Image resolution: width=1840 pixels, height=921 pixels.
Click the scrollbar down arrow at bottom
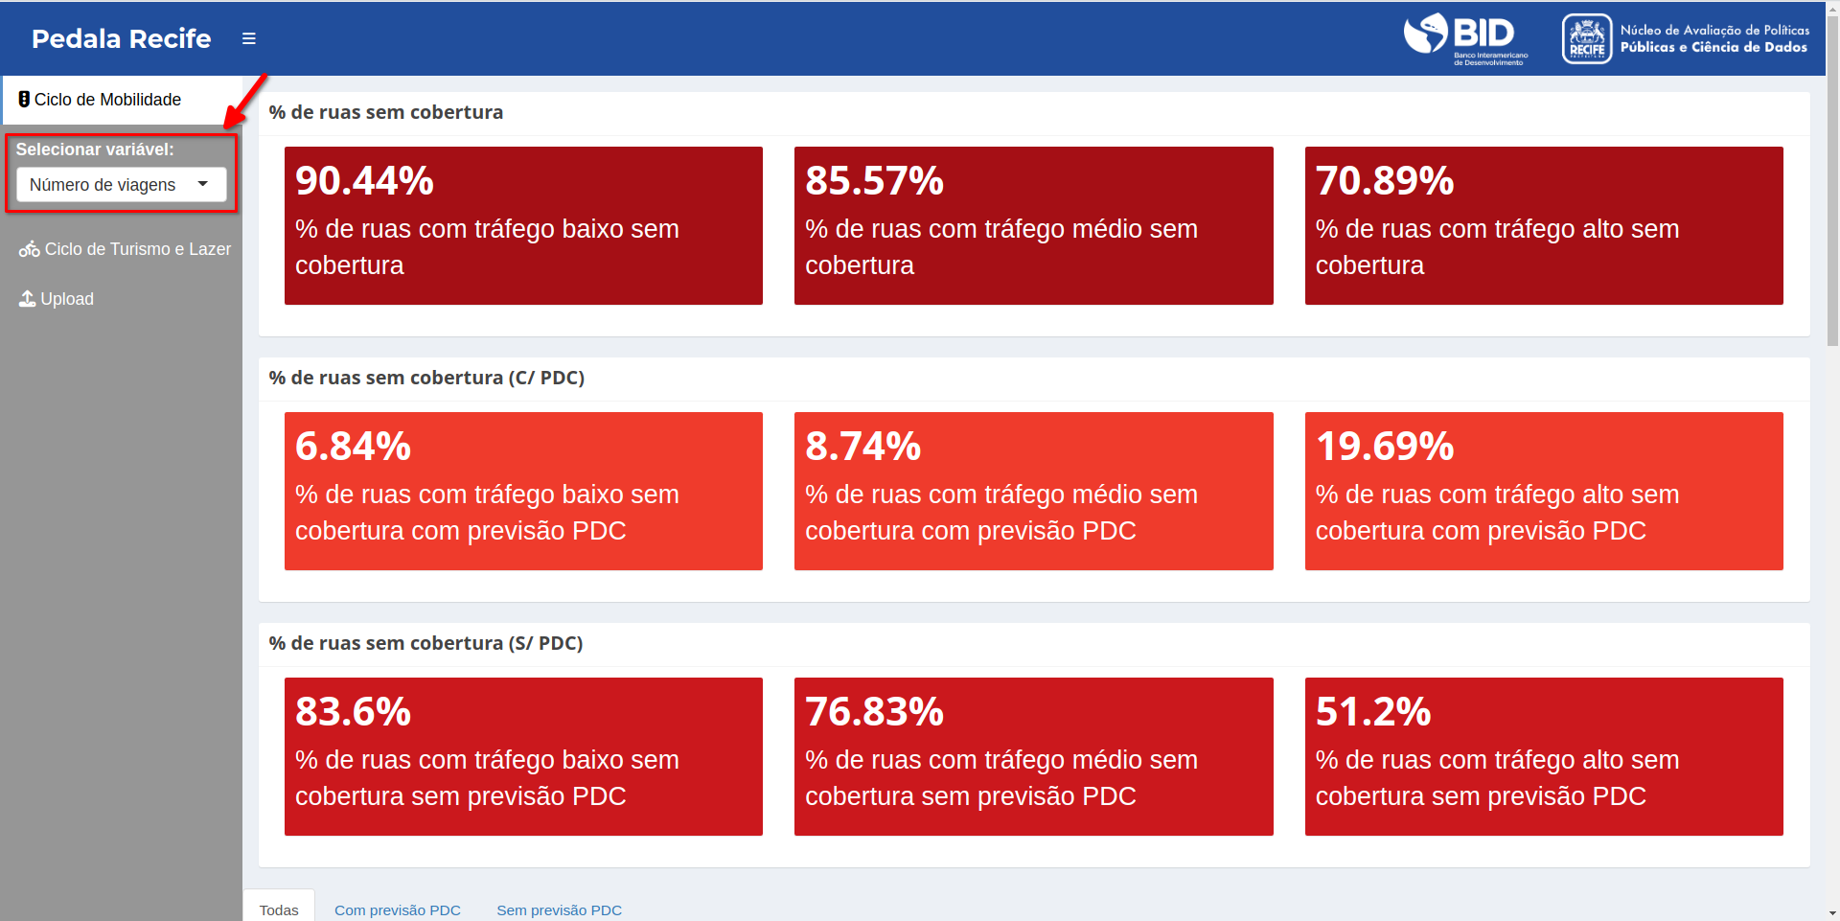pos(1833,913)
